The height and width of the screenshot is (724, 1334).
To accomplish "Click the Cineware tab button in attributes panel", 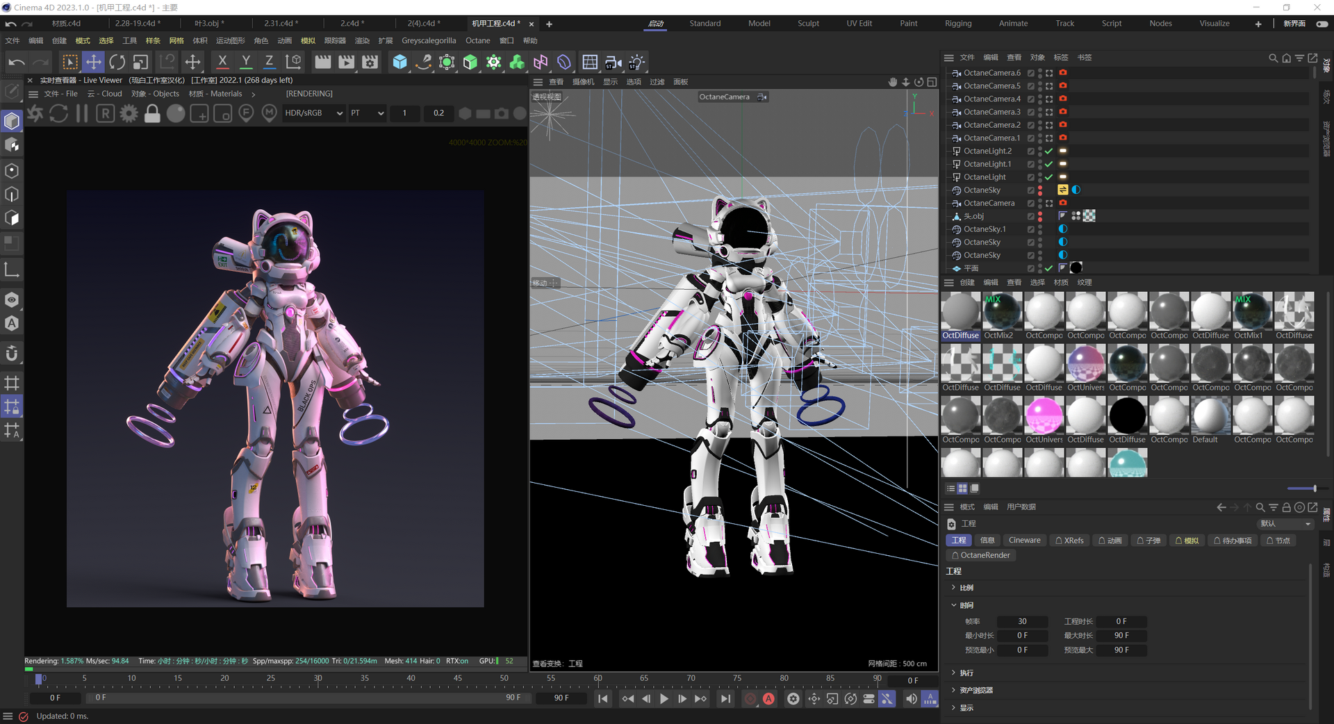I will (1024, 540).
